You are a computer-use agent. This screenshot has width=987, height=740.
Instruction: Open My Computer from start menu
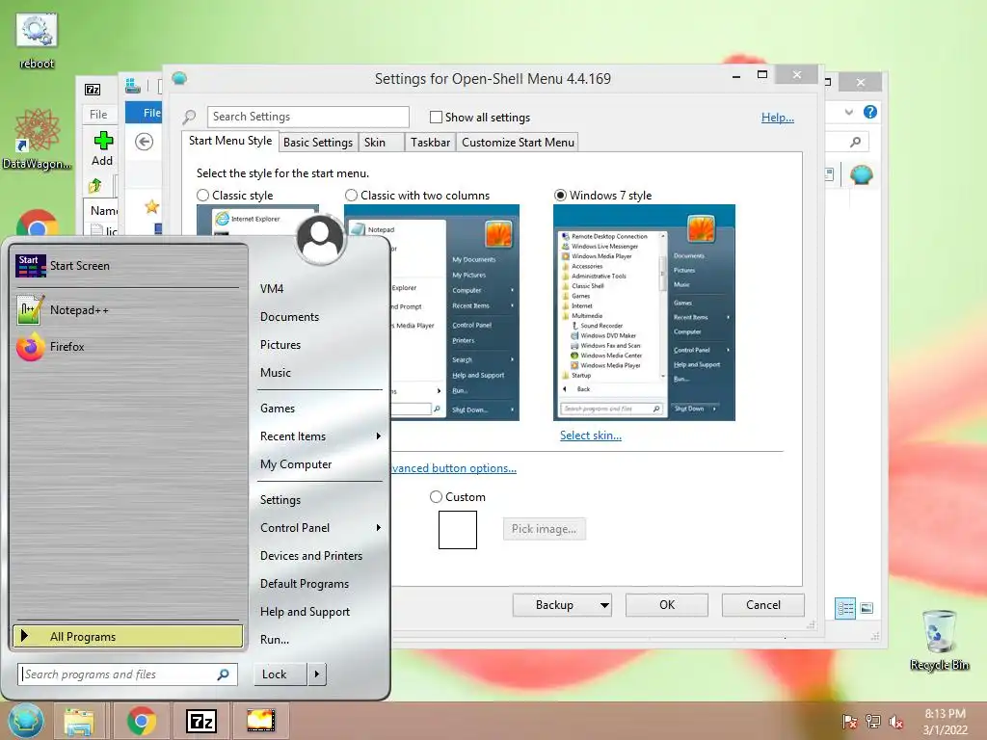click(296, 464)
